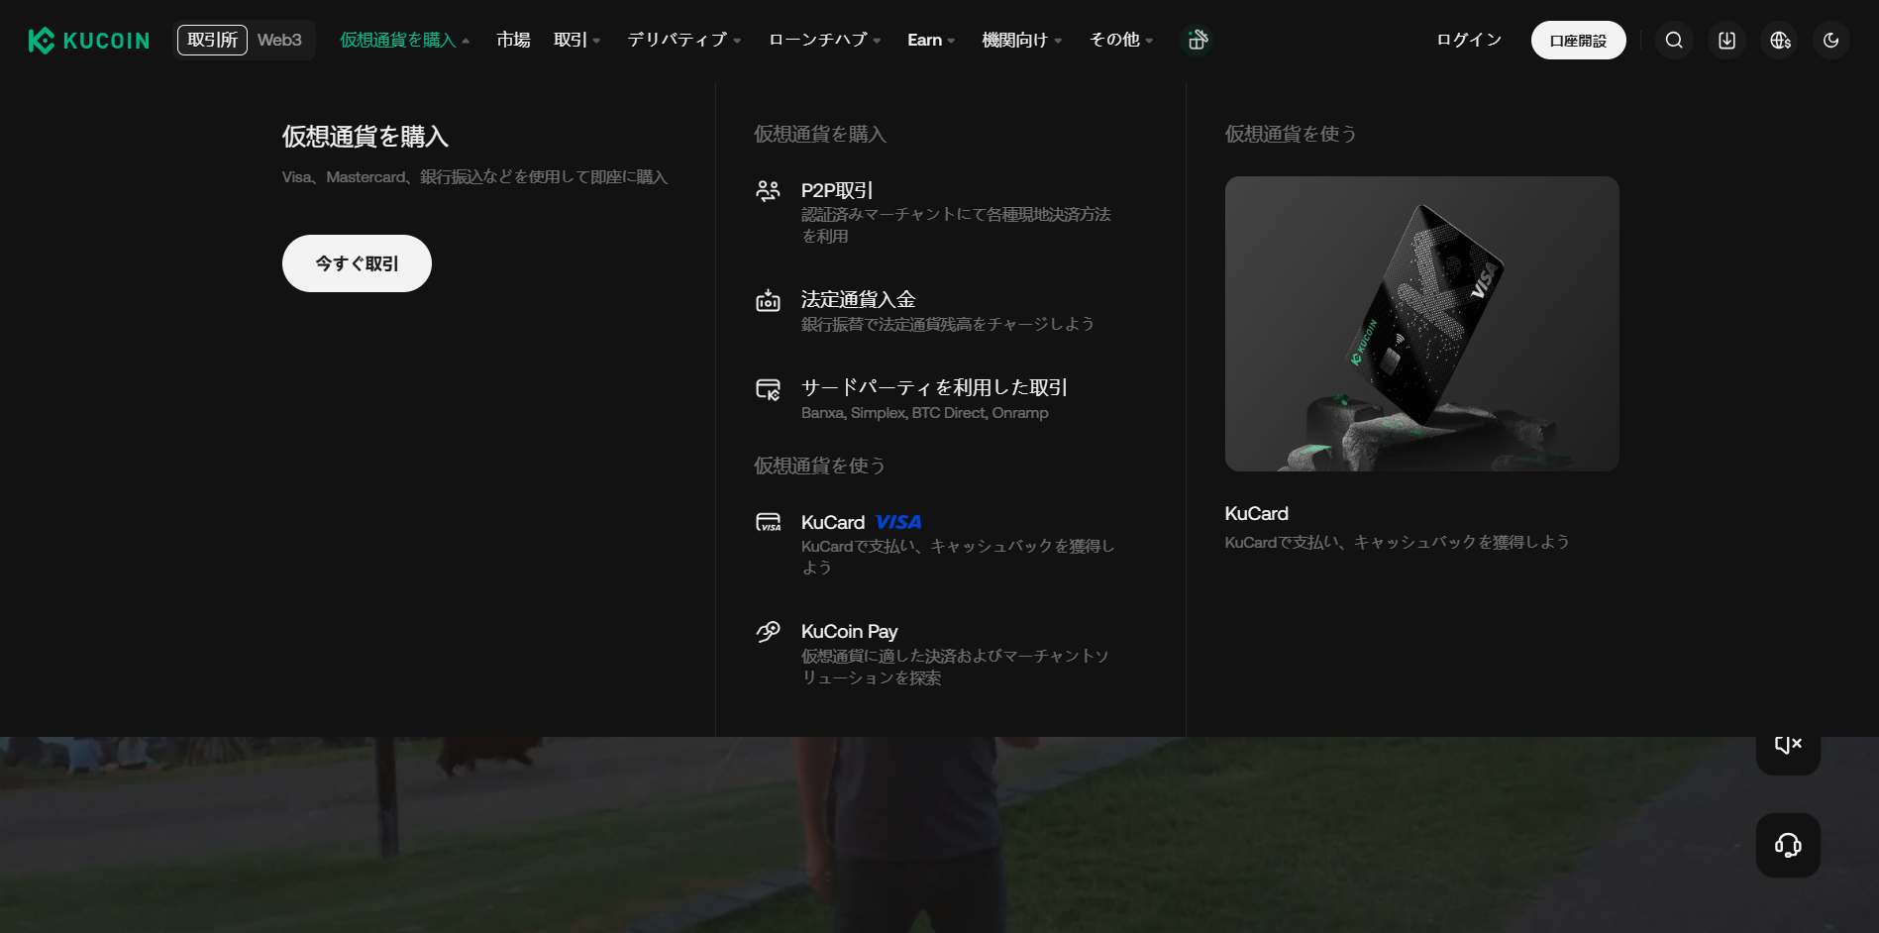
Task: Click the ログイン link
Action: (x=1468, y=40)
